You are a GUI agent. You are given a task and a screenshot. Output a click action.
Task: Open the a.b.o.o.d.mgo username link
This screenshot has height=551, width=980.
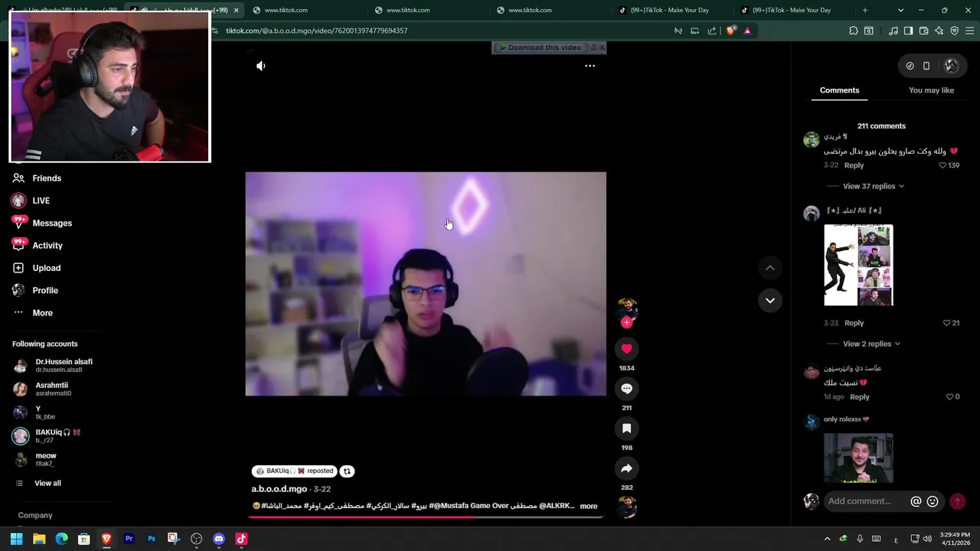[x=279, y=489]
